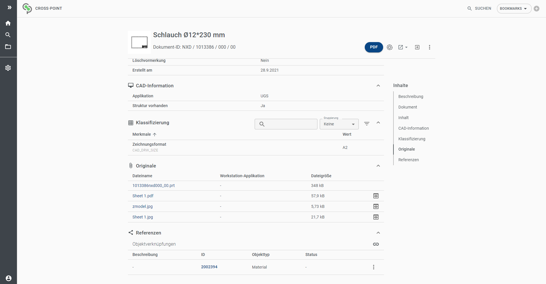Open search from the sidebar magnifier
This screenshot has height=284, width=546.
click(x=8, y=35)
